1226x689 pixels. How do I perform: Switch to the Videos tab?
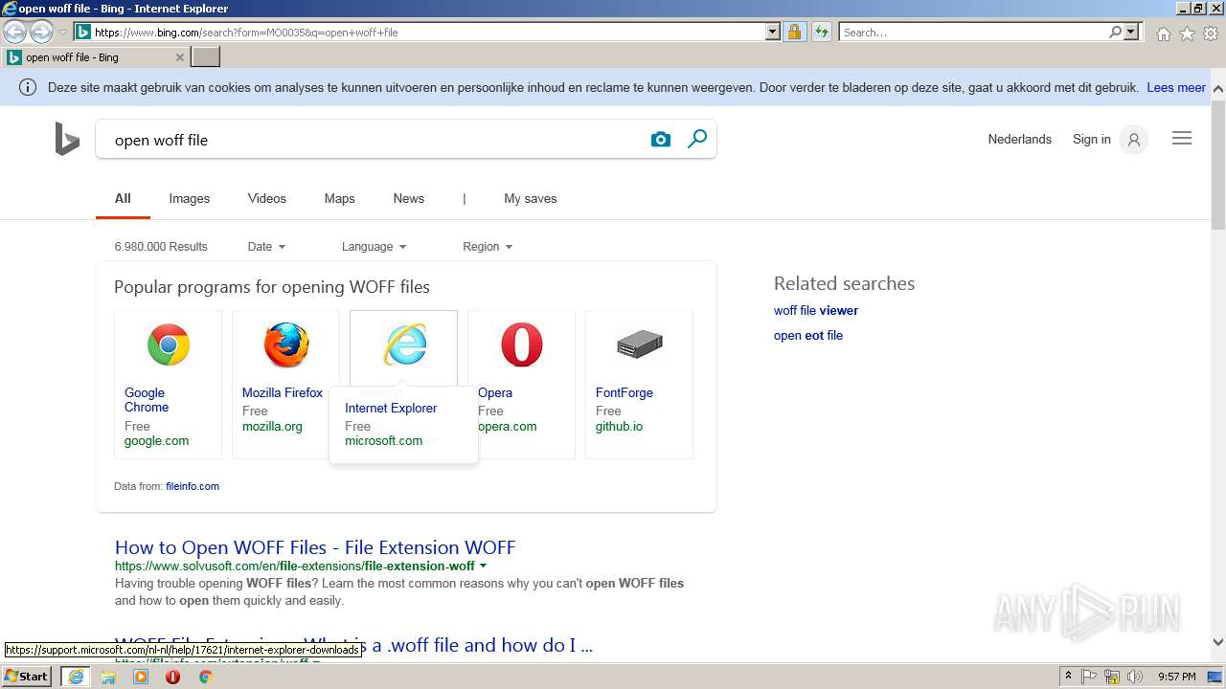pos(267,199)
